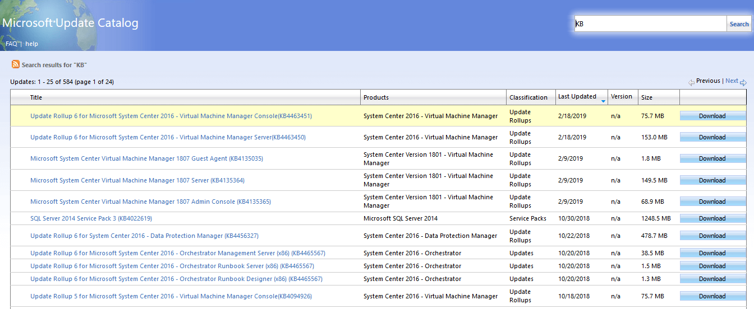The image size is (754, 309).
Task: Click the Last Updated sort arrow
Action: pyautogui.click(x=603, y=101)
